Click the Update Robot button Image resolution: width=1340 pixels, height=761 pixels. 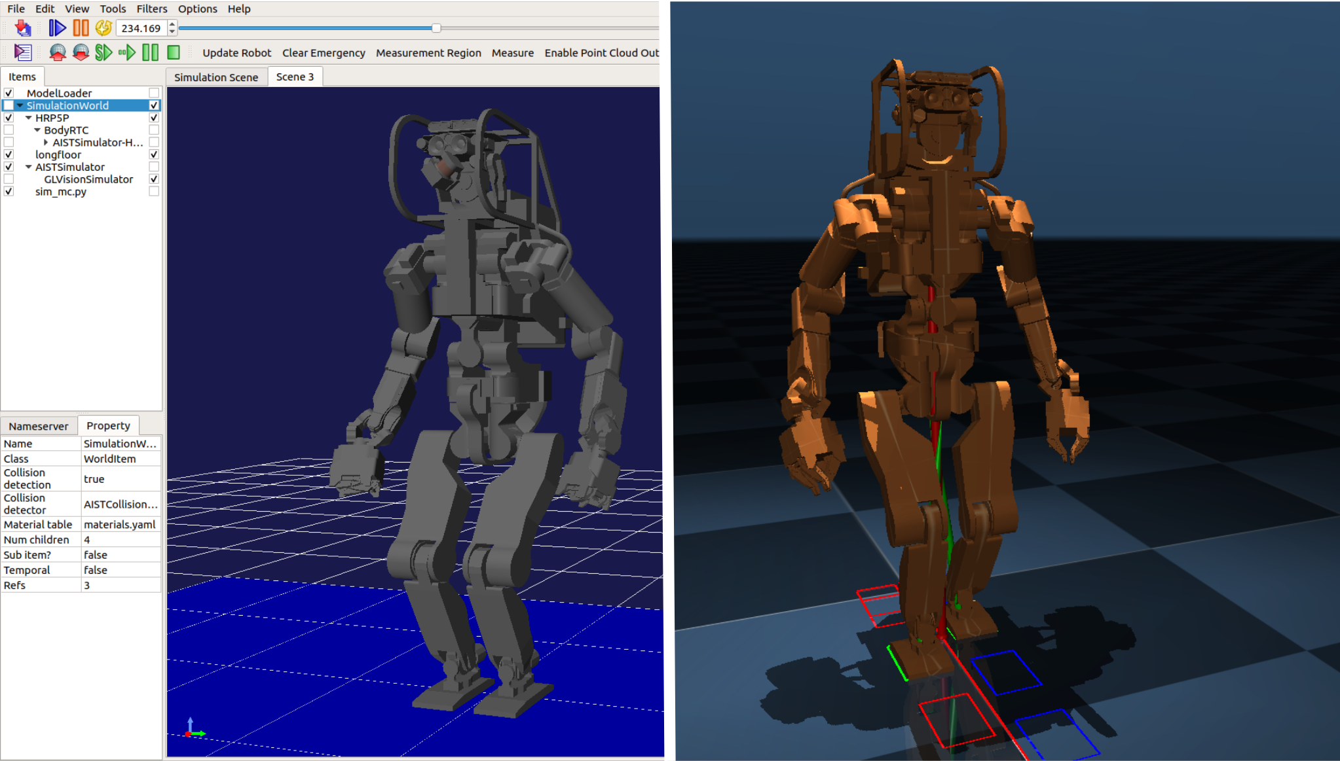coord(236,53)
